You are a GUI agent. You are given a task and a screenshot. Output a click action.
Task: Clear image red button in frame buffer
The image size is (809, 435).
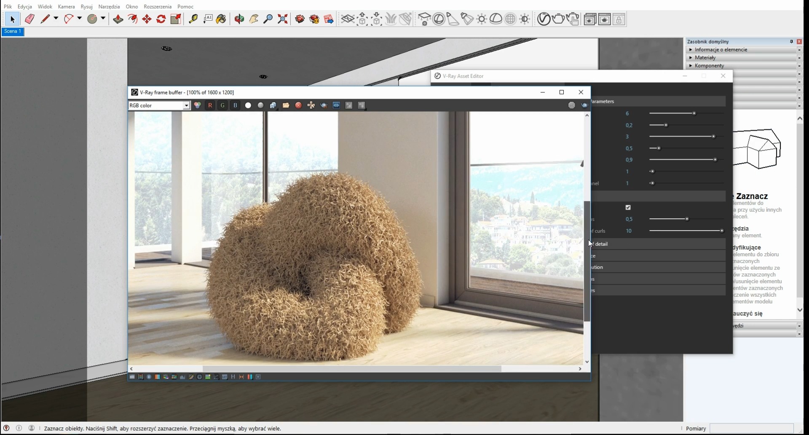(298, 105)
